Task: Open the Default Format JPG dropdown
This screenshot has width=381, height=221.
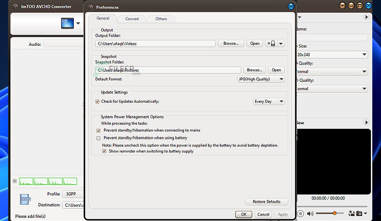Action: (x=261, y=79)
